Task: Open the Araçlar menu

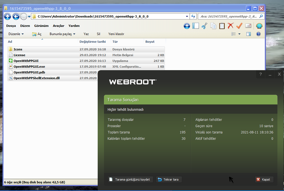Action: tap(58, 26)
